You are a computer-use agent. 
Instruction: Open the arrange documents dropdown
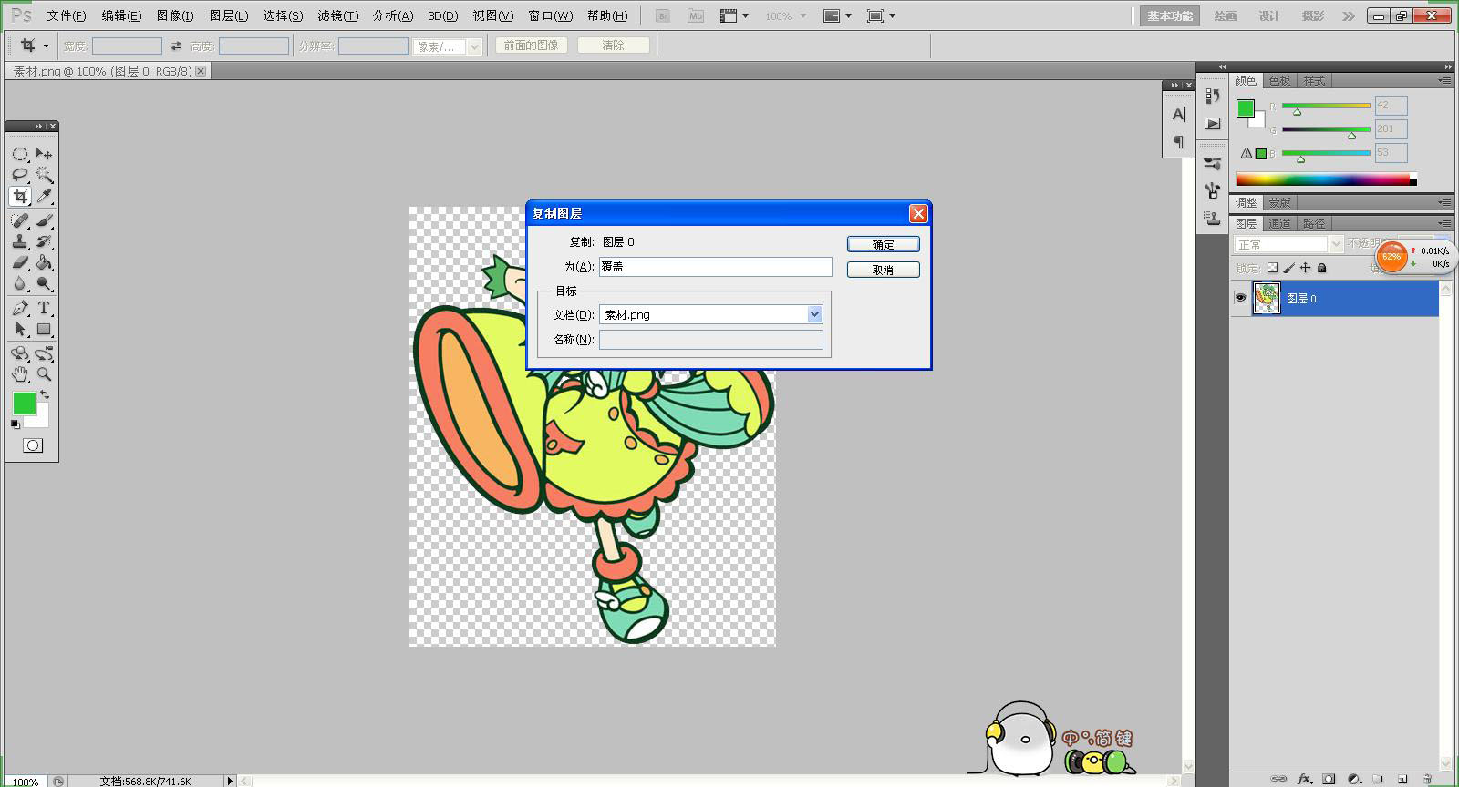[837, 16]
